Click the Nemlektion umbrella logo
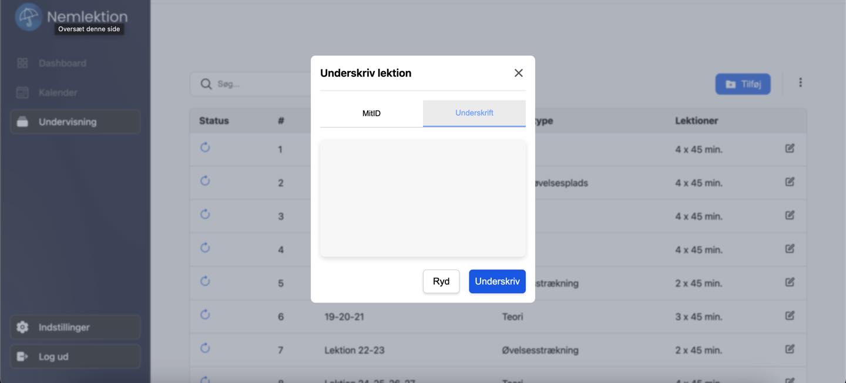This screenshot has height=383, width=846. click(x=28, y=16)
